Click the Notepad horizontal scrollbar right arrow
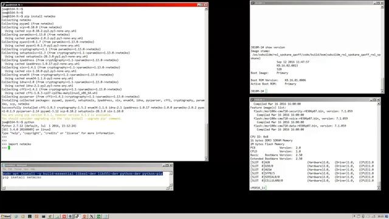 click(168, 188)
